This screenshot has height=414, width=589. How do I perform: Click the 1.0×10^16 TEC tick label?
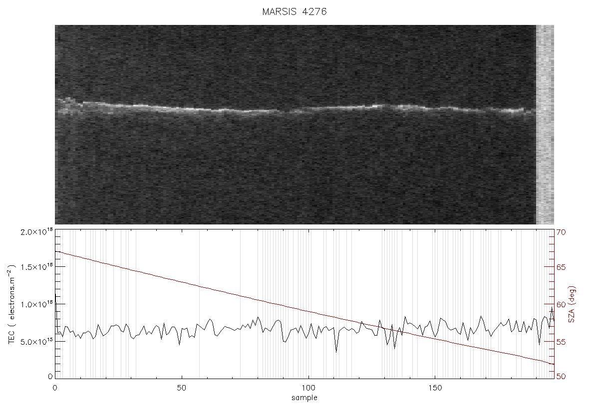[35, 304]
